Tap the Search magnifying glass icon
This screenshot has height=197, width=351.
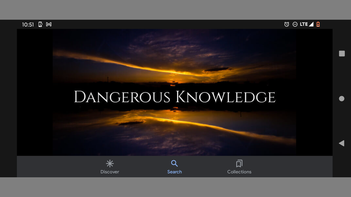point(174,163)
